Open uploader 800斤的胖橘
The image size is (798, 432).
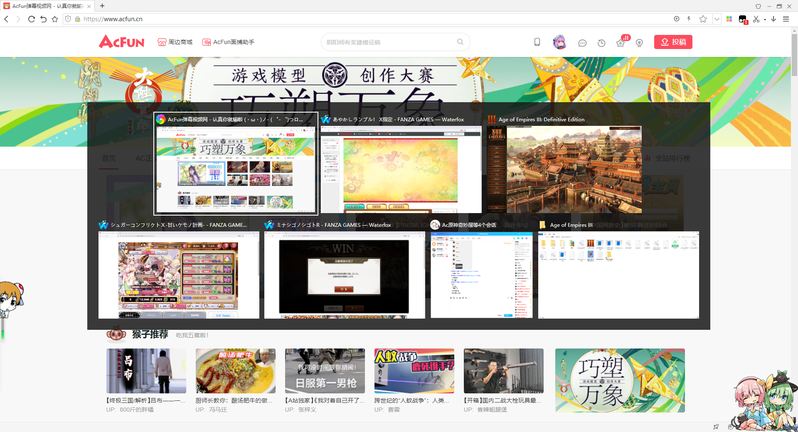pyautogui.click(x=137, y=410)
